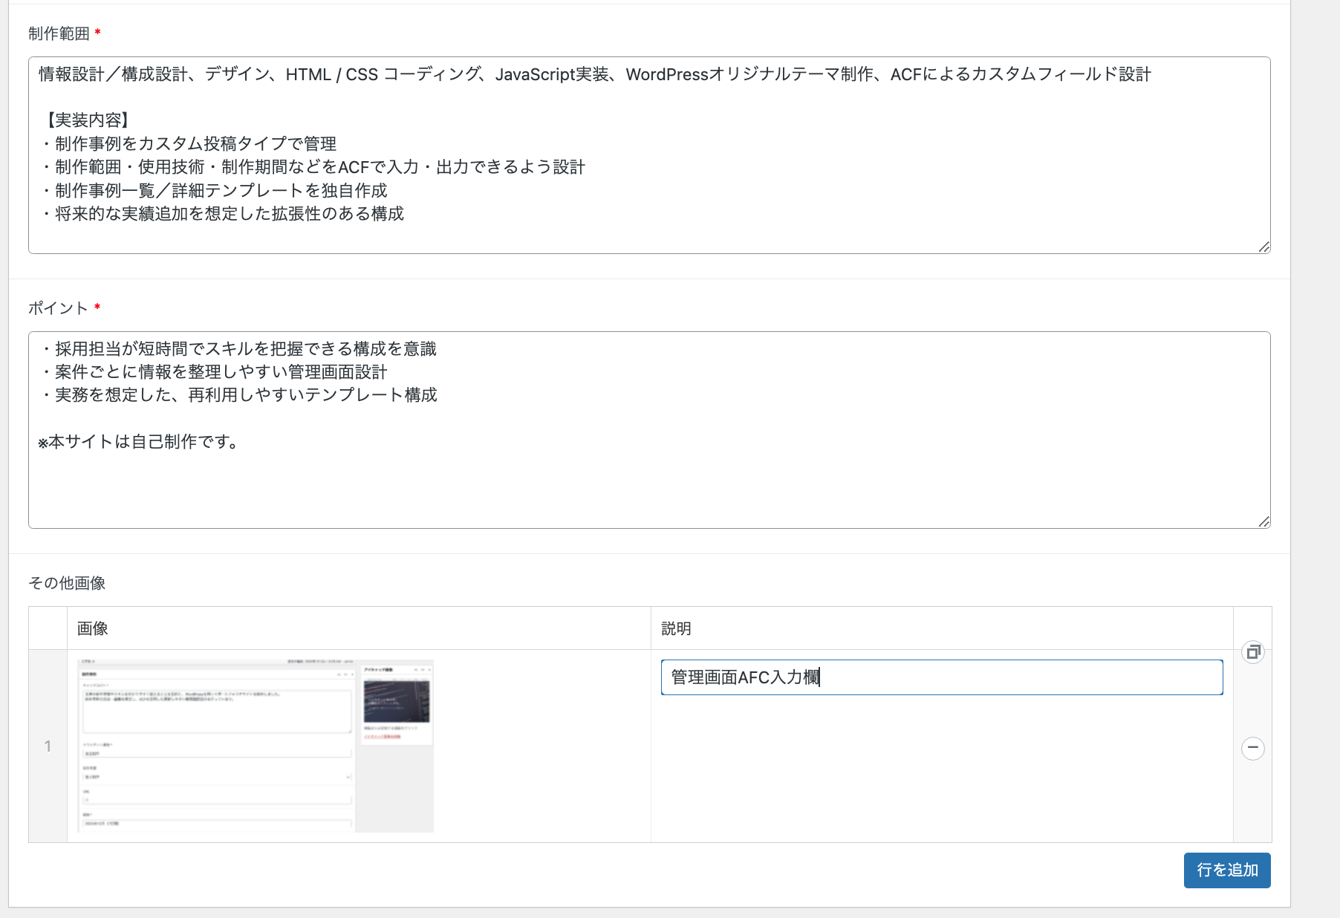This screenshot has width=1340, height=918.
Task: Click the 将来的な実績追加 line in textarea
Action: 229,214
